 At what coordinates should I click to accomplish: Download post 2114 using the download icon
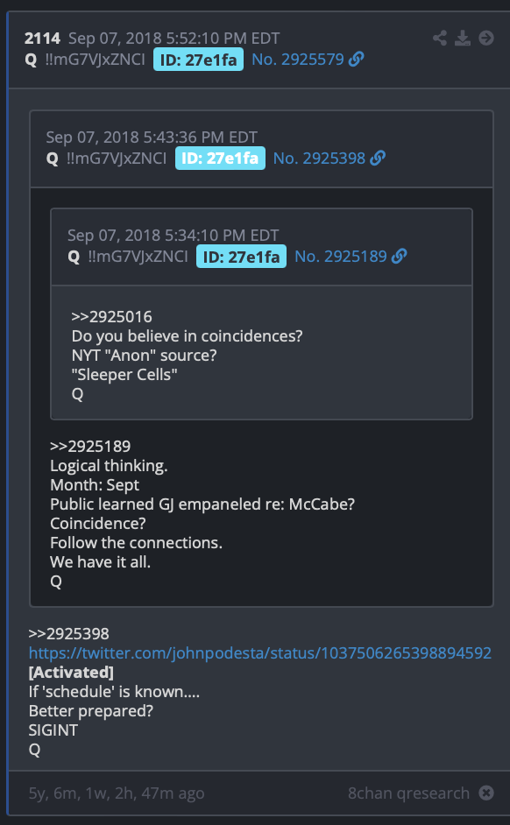point(463,38)
